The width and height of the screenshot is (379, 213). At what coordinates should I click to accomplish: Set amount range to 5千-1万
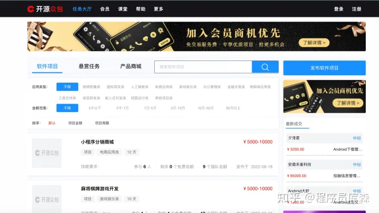coord(122,108)
